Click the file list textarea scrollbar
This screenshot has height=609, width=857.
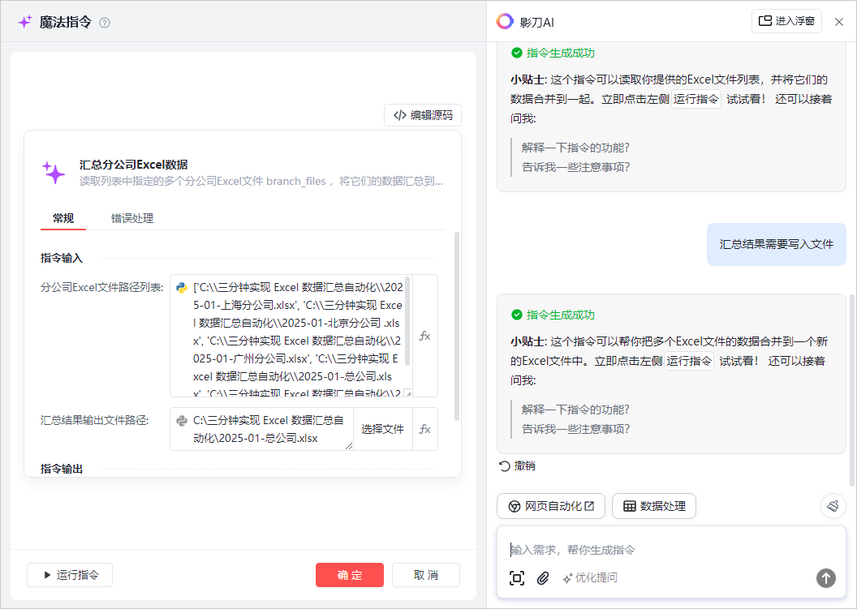pos(407,321)
